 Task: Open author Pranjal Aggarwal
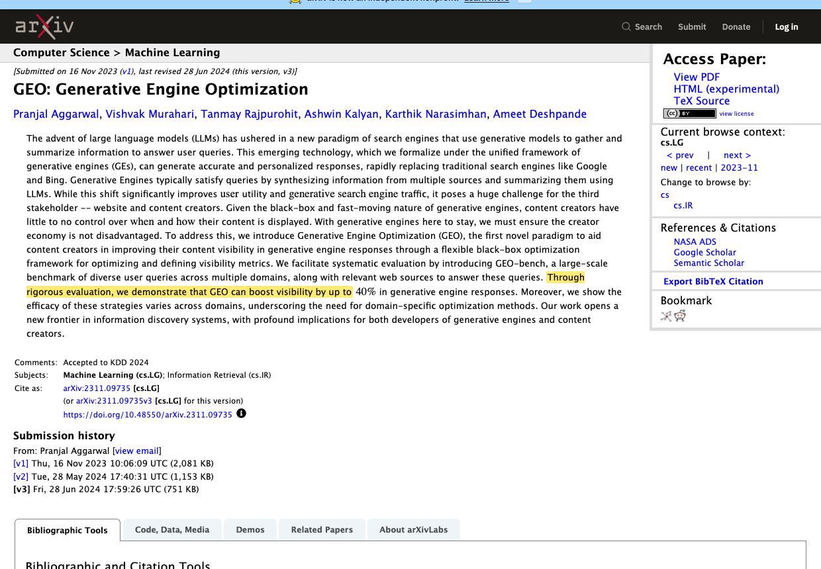click(56, 114)
